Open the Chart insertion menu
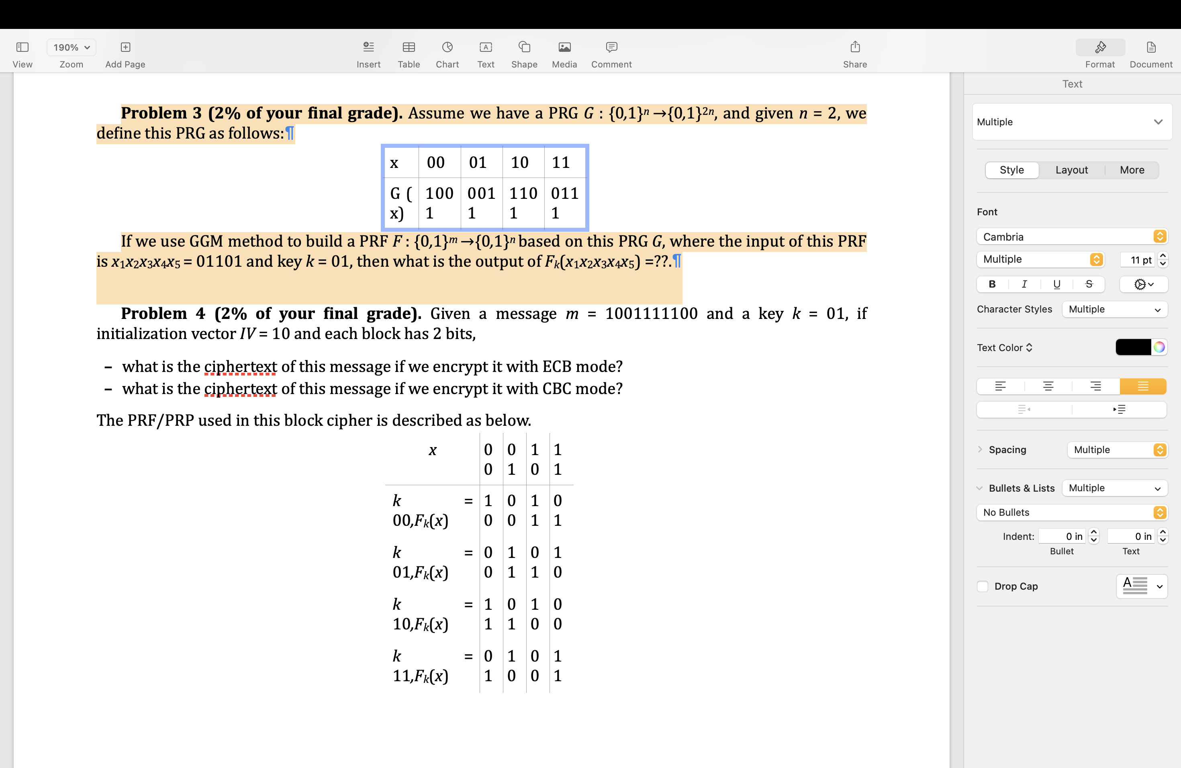The height and width of the screenshot is (768, 1181). [x=447, y=48]
